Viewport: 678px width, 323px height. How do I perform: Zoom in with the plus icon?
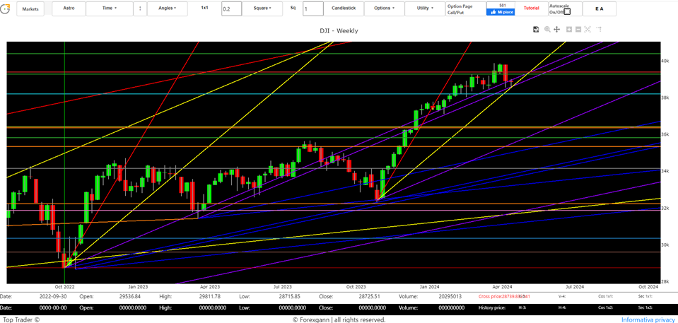[x=568, y=29]
